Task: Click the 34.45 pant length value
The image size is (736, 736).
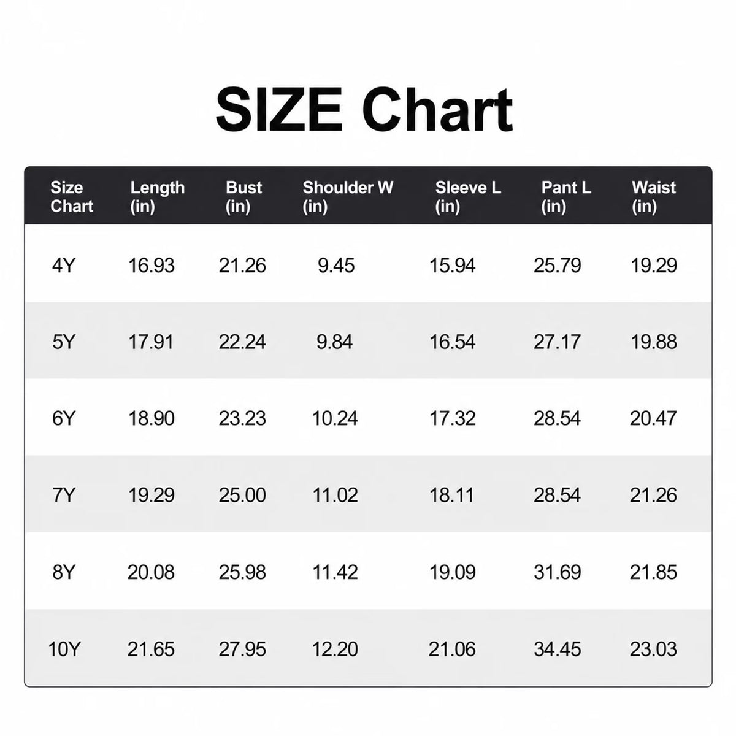Action: tap(557, 649)
